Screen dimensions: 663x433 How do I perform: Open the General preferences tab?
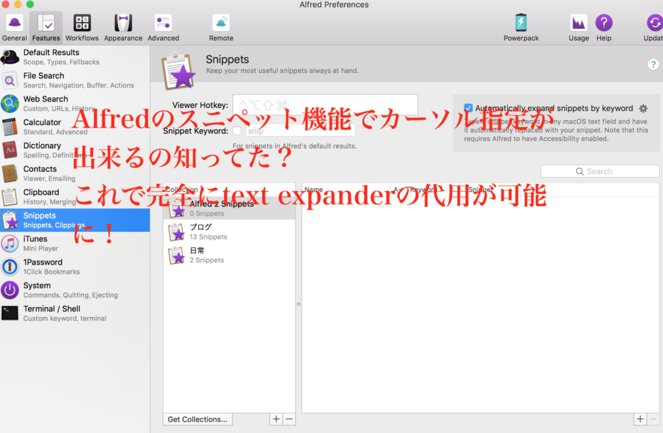14,28
